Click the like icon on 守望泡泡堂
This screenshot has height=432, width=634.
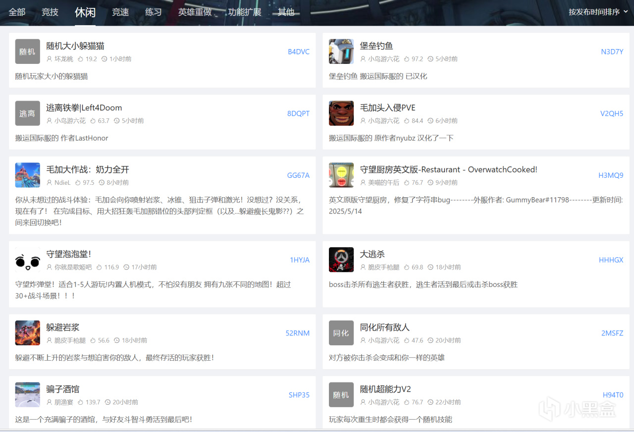(x=99, y=267)
